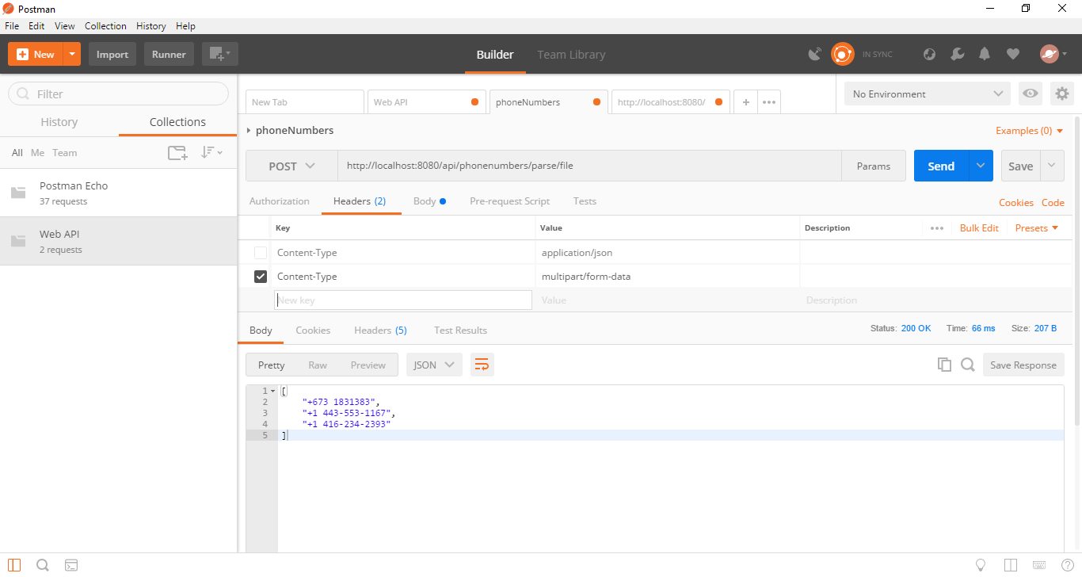Click the heart icon in header

click(x=1012, y=54)
